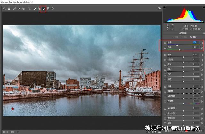The image size is (205, 134).
Task: Click the zoom in button below preview
Action: click(x=7, y=132)
